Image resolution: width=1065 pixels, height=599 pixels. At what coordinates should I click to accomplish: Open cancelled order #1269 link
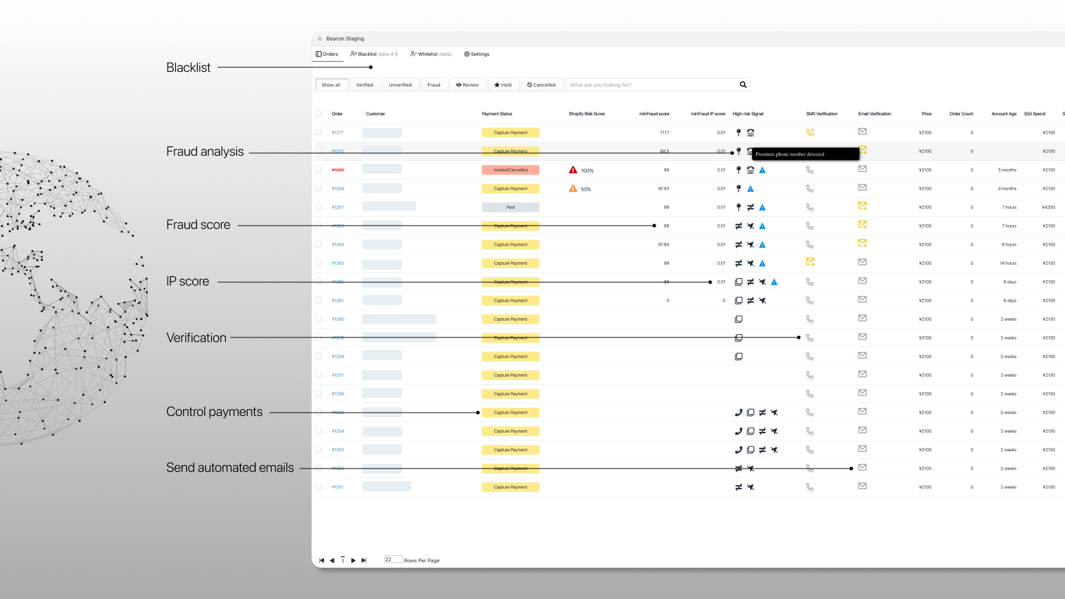(x=337, y=170)
